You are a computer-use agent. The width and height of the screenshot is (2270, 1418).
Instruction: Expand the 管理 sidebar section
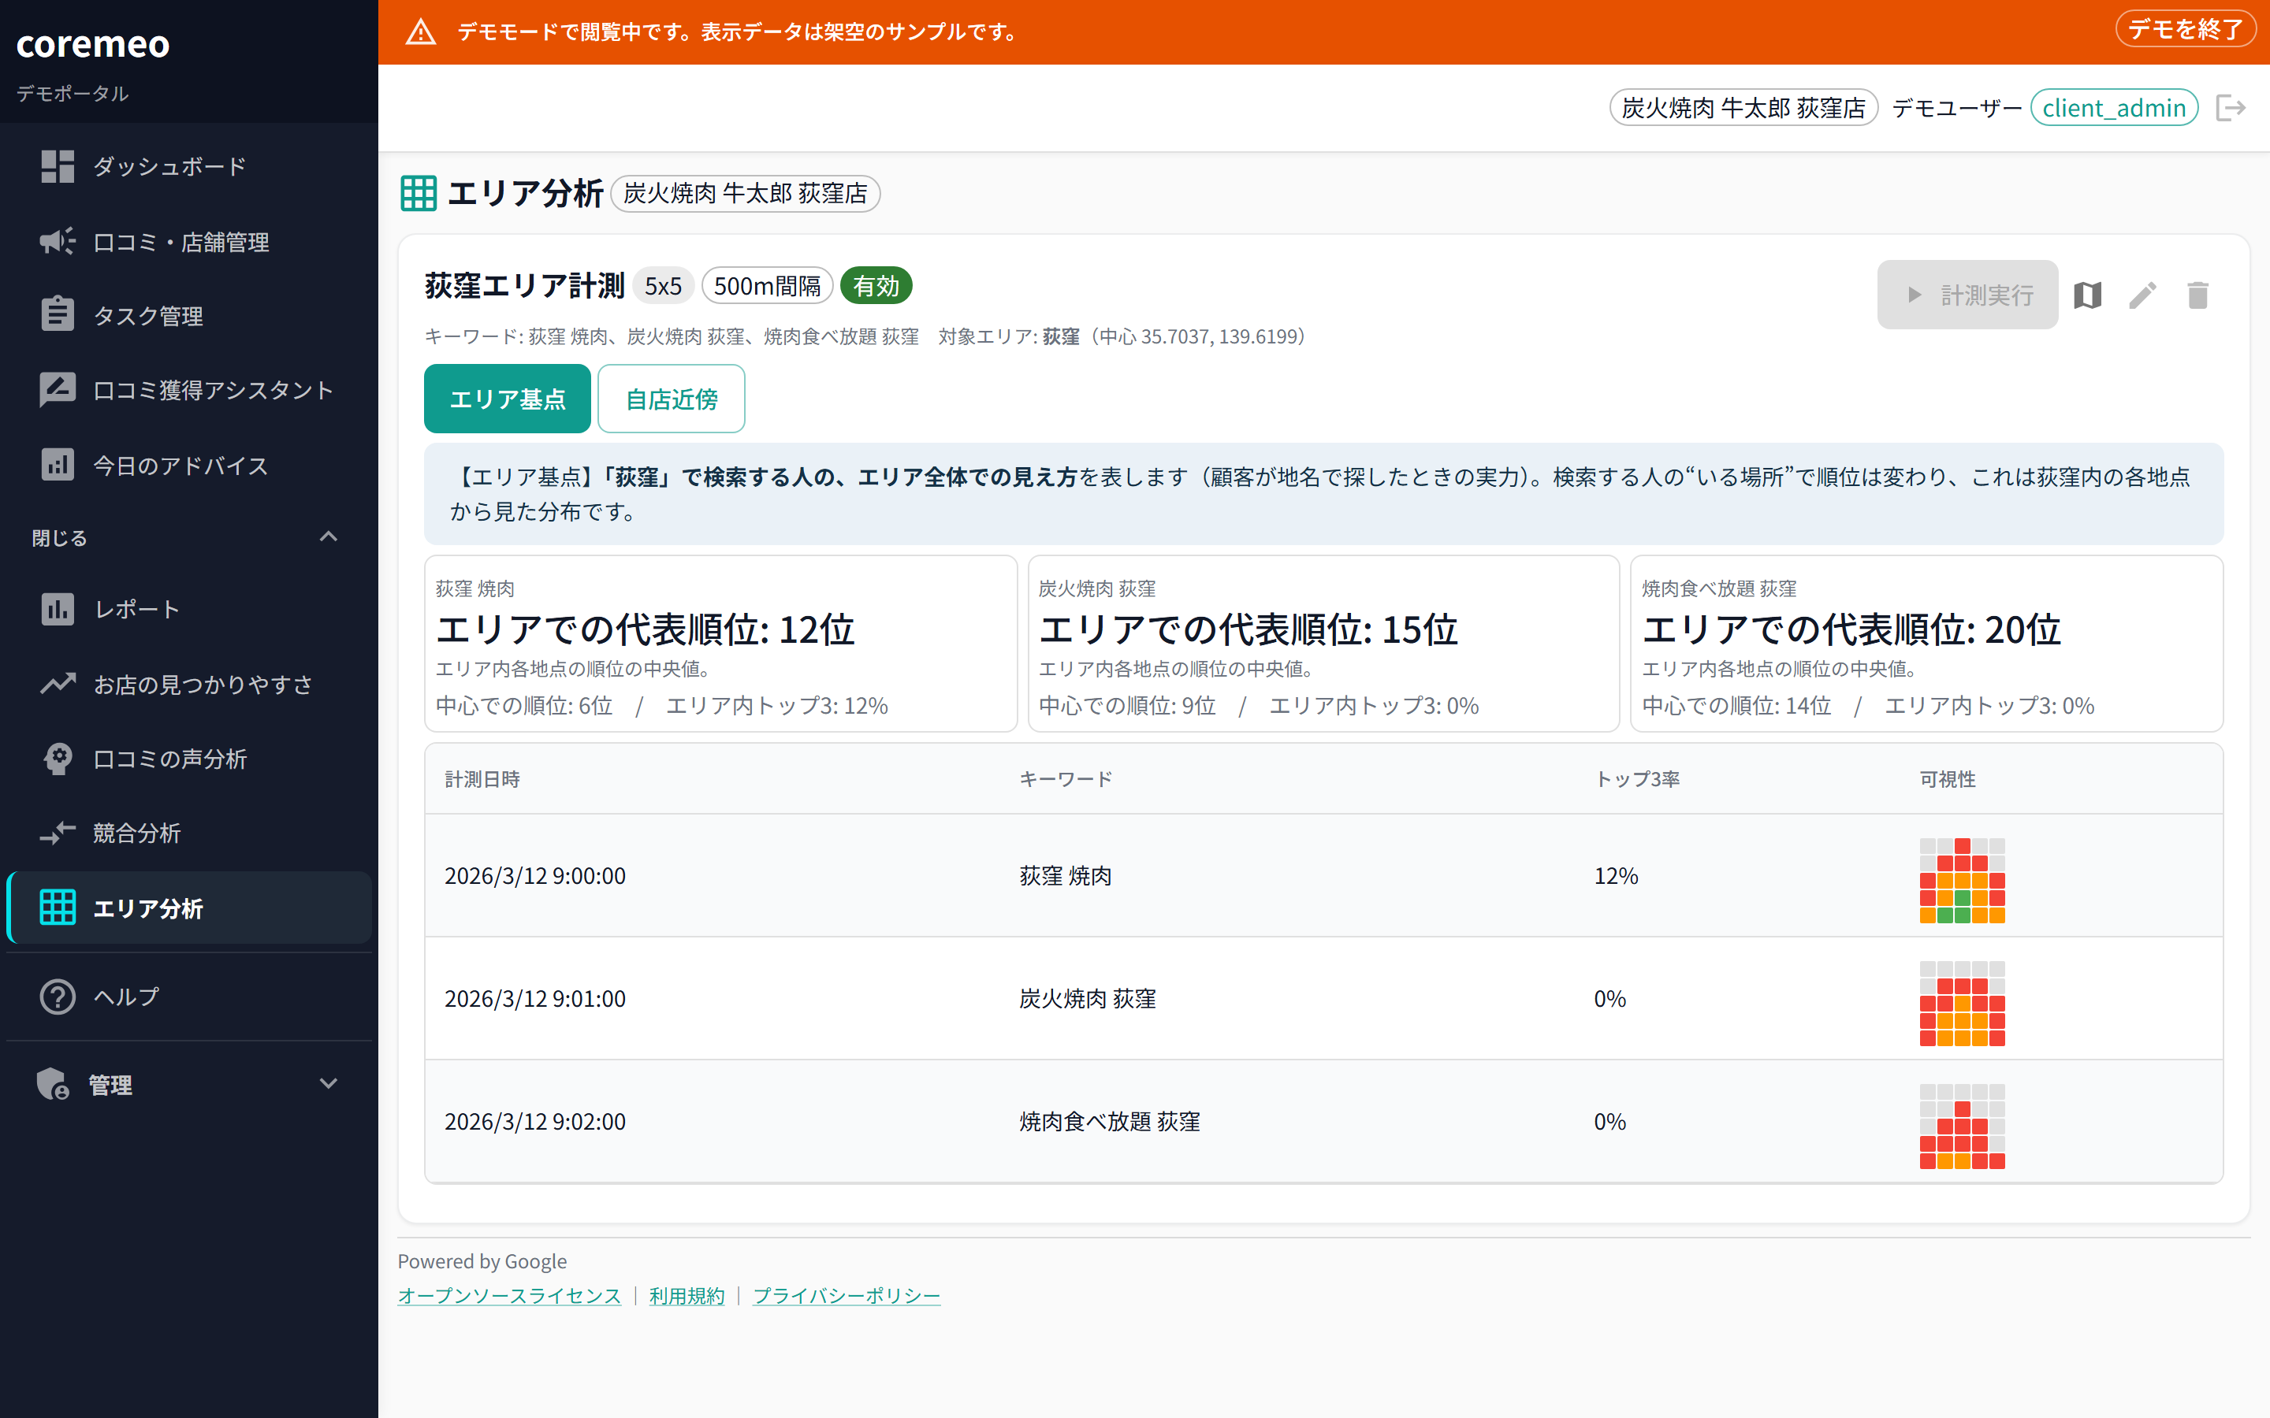click(188, 1084)
